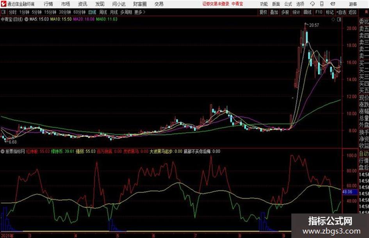Click the 20.57 high price label

click(x=314, y=25)
